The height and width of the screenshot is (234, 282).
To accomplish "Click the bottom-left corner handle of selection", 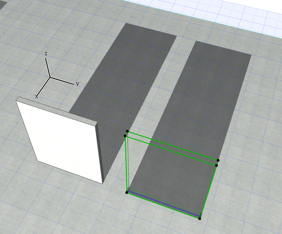I will [127, 192].
